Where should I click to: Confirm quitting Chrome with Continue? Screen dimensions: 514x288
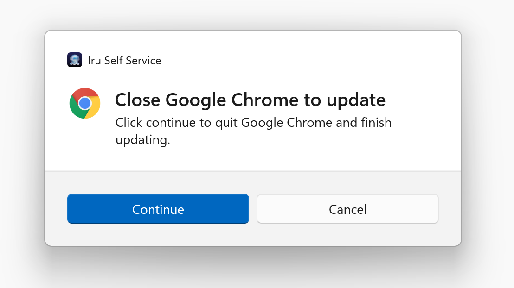point(158,209)
